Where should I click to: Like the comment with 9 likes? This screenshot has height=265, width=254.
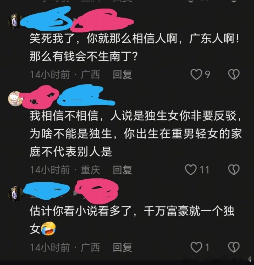(x=196, y=75)
